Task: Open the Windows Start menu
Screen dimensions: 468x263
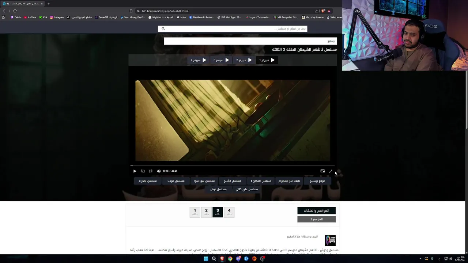Action: pyautogui.click(x=206, y=259)
